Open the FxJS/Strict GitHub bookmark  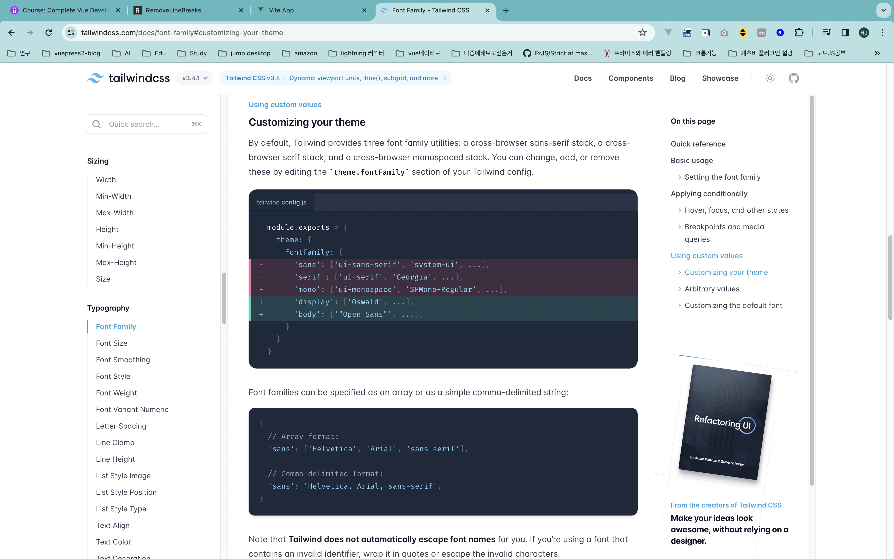(x=557, y=53)
